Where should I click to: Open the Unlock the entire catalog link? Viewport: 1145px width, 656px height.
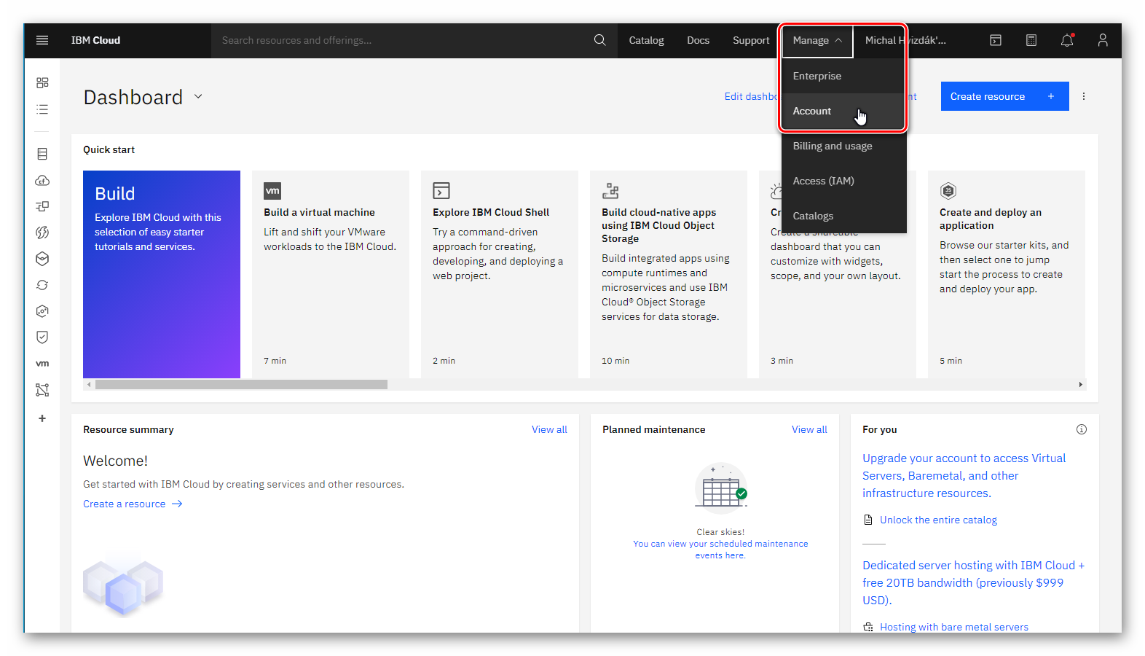[x=938, y=520]
